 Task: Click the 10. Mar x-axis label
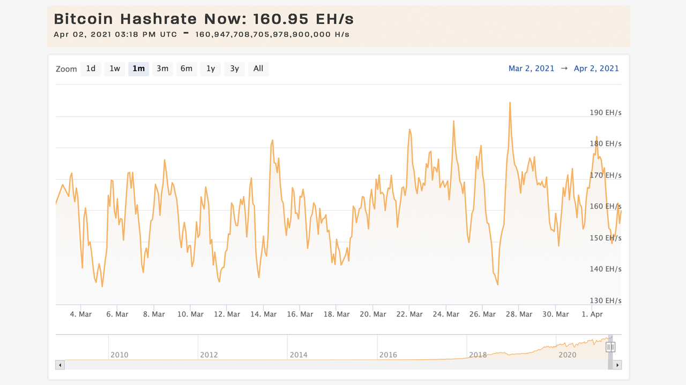pos(190,314)
